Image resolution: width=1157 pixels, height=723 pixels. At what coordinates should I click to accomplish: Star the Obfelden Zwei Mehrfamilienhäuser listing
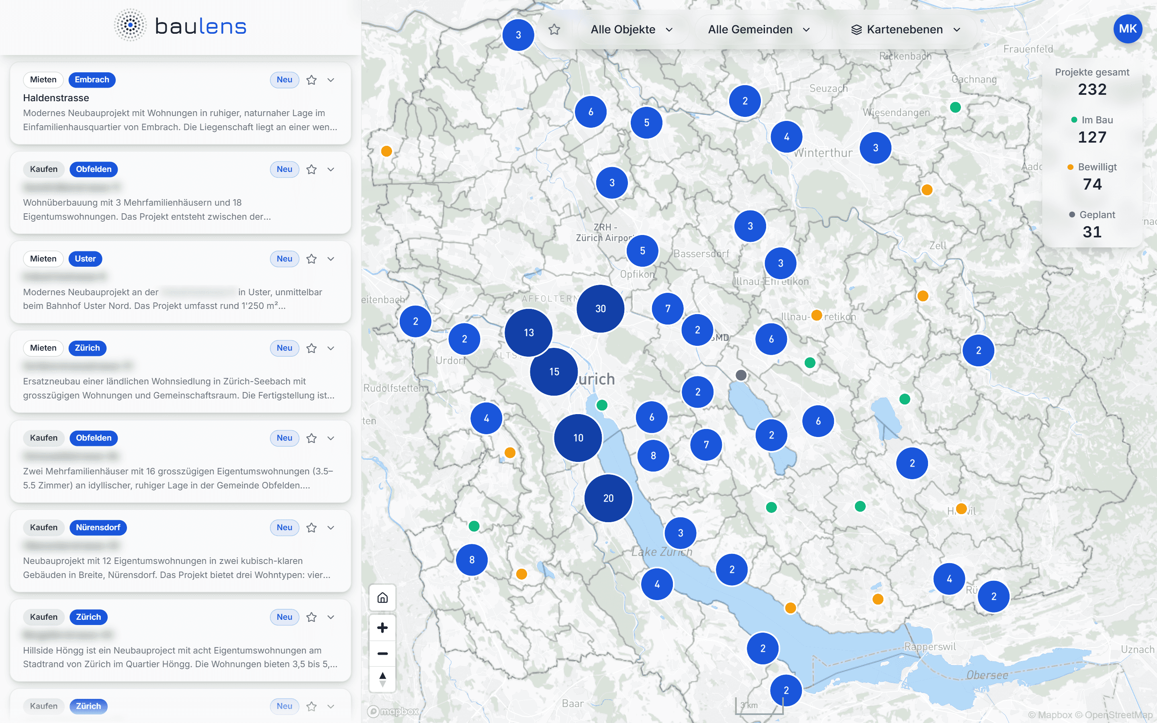pyautogui.click(x=312, y=438)
